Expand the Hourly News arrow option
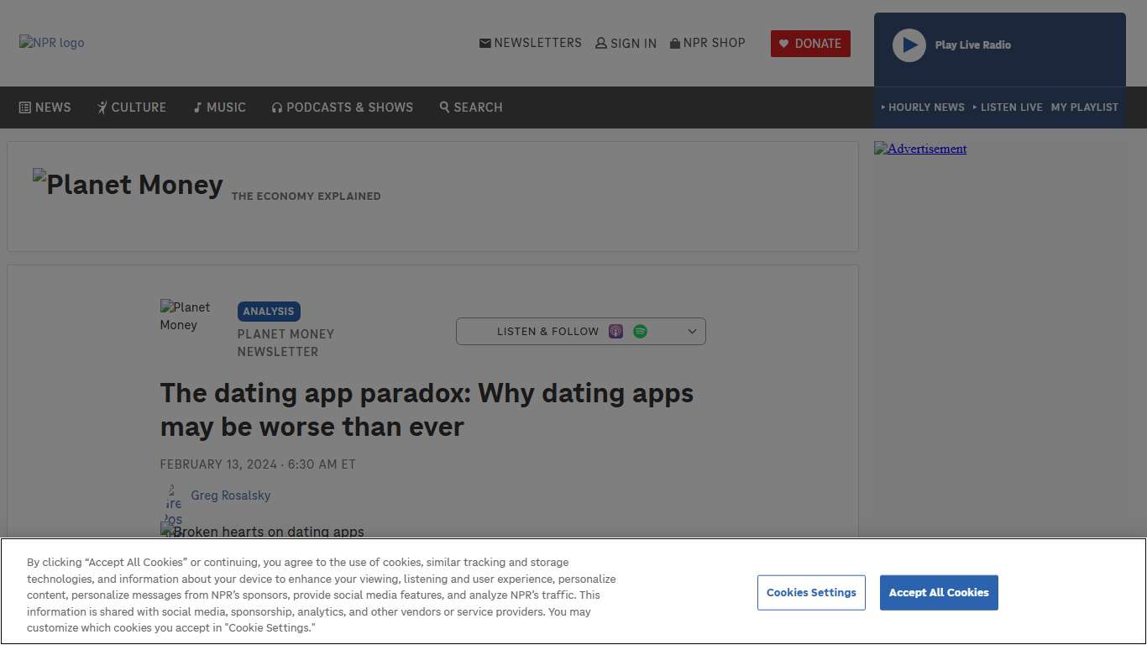 click(x=883, y=107)
